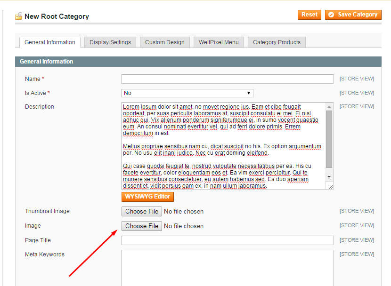
Task: Choose a file for Thumbnail Image
Action: click(142, 212)
